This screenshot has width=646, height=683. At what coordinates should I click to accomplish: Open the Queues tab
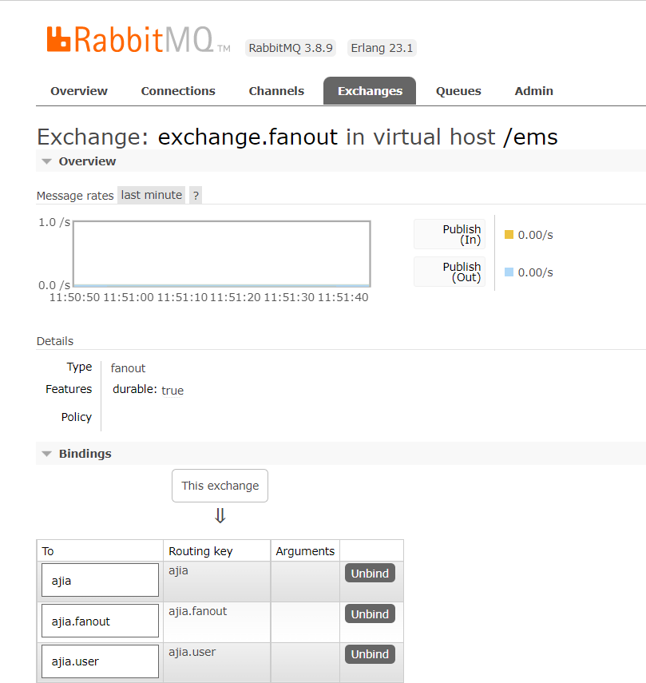coord(458,91)
